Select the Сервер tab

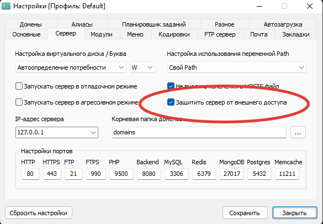pos(66,33)
